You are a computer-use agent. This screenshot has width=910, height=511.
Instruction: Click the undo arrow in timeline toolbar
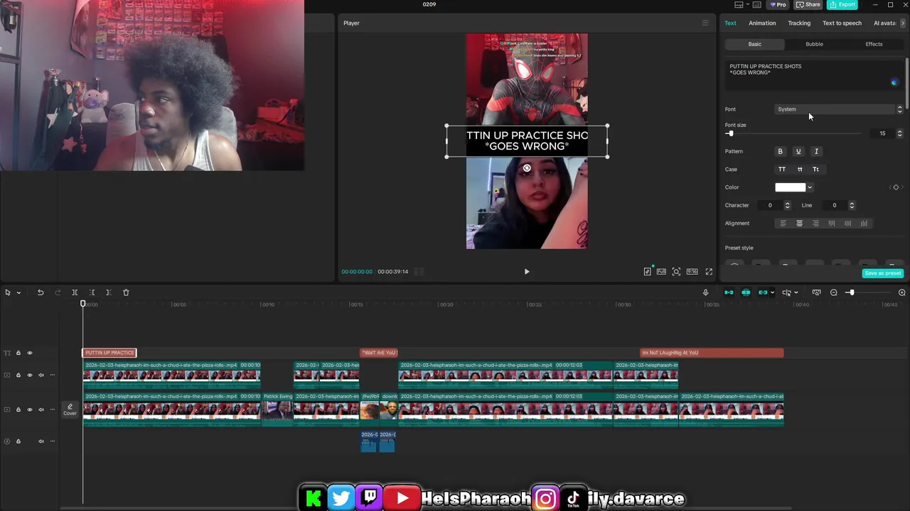pyautogui.click(x=41, y=292)
